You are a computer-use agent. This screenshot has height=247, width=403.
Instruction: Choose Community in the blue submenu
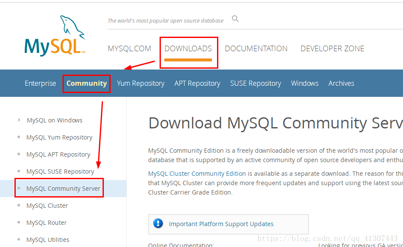click(x=86, y=83)
